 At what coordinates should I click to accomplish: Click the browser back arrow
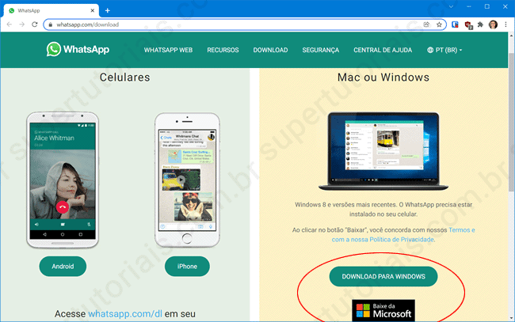(x=9, y=25)
